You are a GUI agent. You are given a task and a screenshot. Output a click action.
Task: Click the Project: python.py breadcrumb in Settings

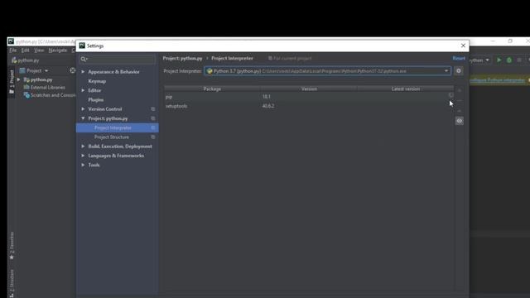182,59
